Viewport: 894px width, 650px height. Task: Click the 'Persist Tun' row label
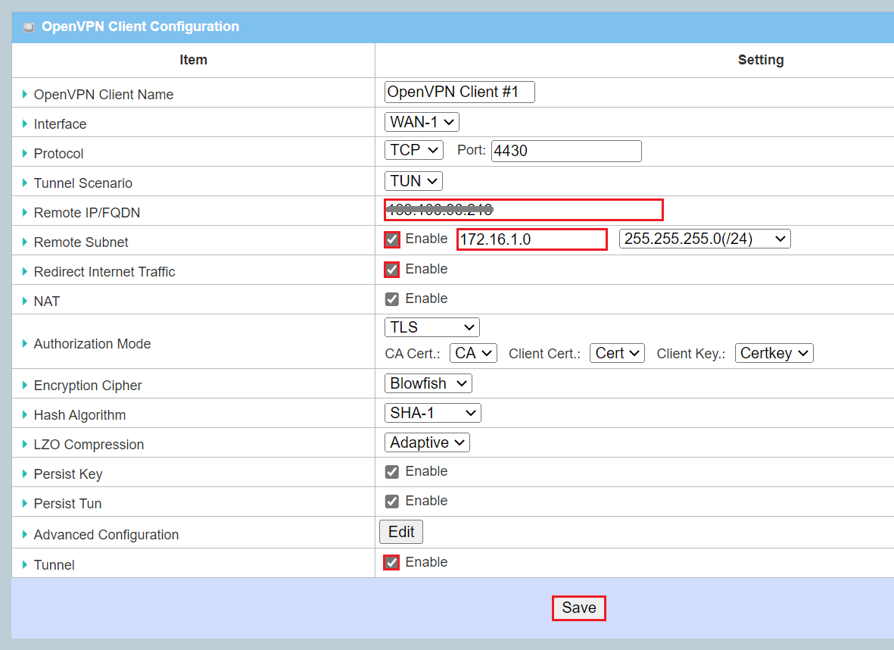67,504
